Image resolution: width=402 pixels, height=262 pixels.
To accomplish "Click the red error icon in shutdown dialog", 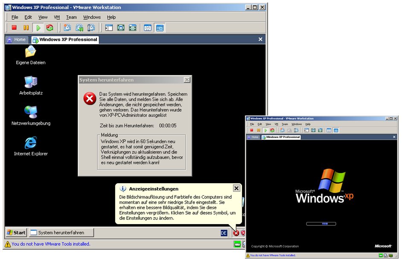I will [x=90, y=98].
